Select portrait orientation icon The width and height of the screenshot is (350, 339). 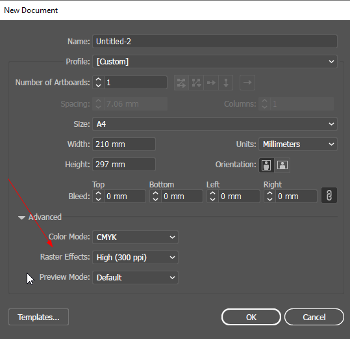[x=266, y=165]
